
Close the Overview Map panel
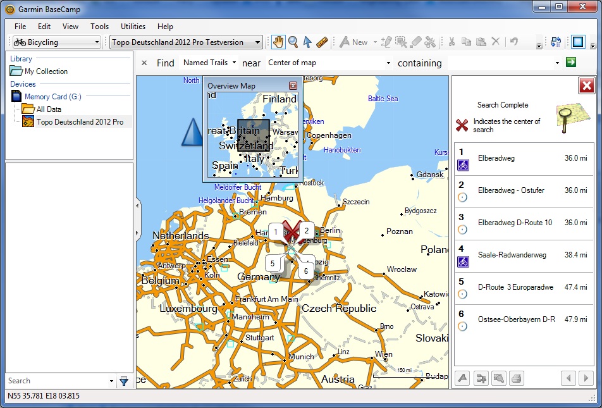click(x=293, y=85)
